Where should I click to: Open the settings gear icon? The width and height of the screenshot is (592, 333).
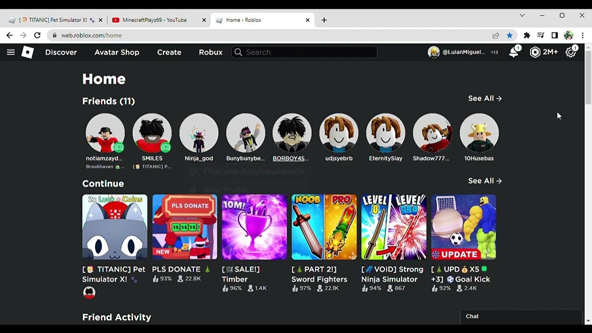[571, 52]
